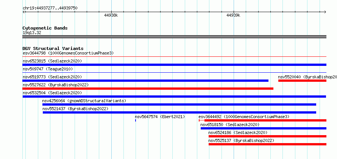This screenshot has width=337, height=159.
Task: Click the nsv5647574 (Ebert2021) label
Action: (160, 117)
